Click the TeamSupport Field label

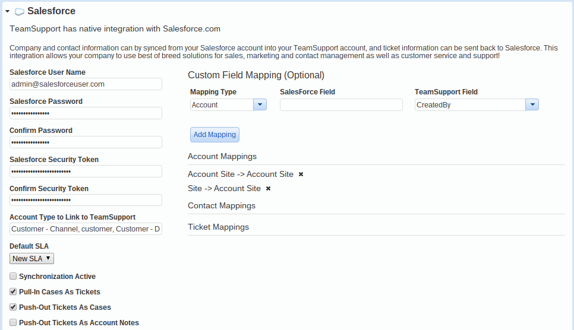tap(446, 92)
